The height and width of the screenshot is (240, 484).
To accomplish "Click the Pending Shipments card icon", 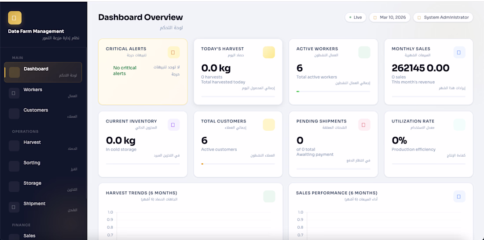I will coord(364,125).
